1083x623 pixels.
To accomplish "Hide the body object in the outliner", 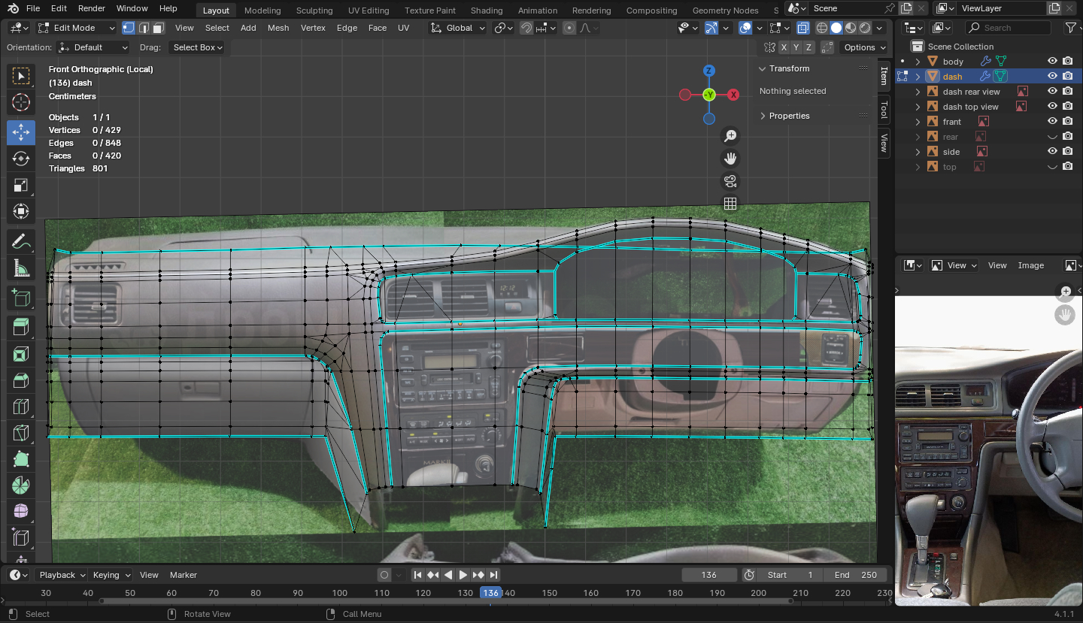I will pyautogui.click(x=1052, y=61).
